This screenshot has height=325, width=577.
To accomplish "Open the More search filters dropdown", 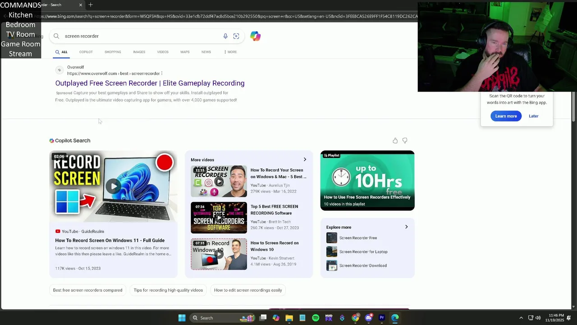I will (x=230, y=52).
